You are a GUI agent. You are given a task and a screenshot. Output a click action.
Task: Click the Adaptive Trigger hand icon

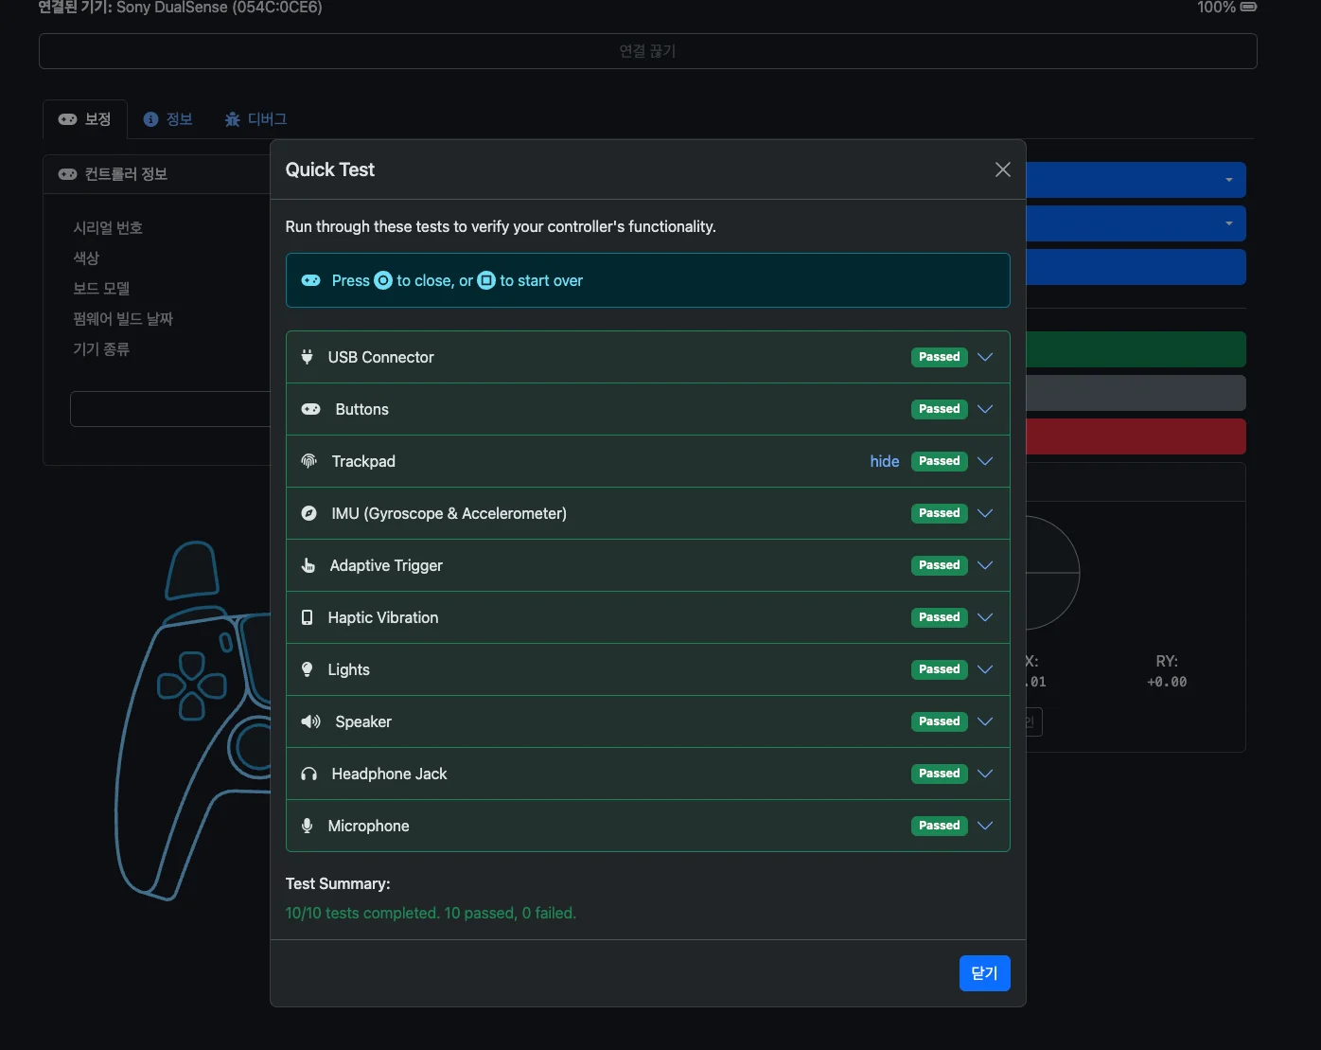308,565
